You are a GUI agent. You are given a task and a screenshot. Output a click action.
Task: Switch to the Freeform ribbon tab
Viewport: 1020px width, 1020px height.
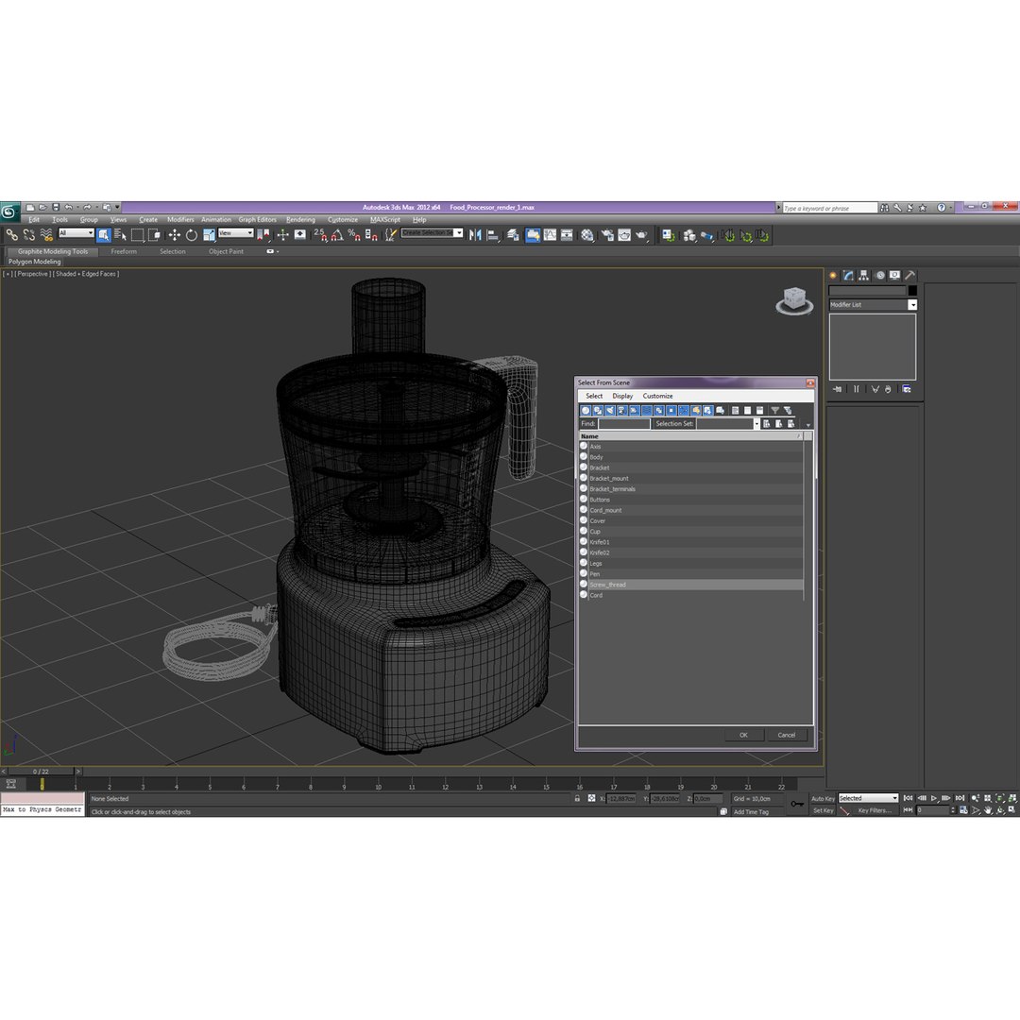124,251
